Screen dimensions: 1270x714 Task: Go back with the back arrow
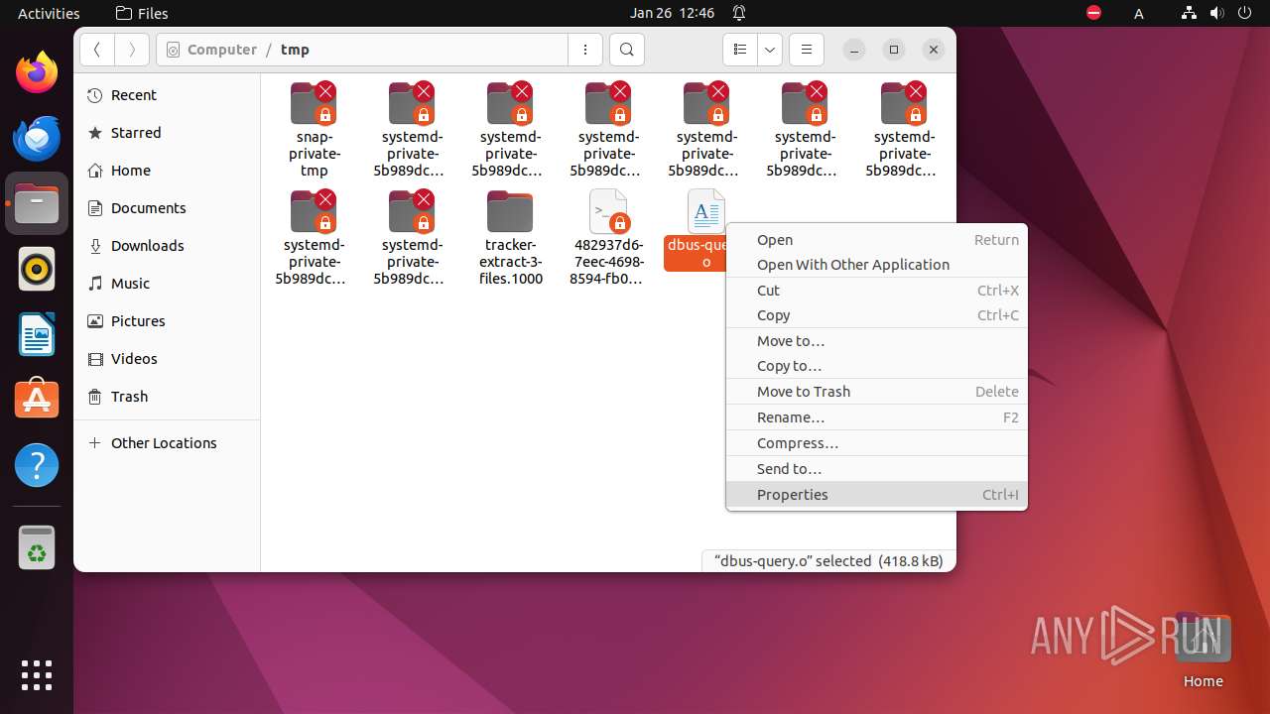point(96,50)
